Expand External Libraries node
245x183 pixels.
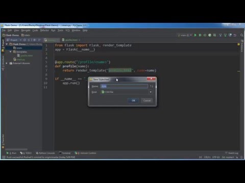click(7, 63)
